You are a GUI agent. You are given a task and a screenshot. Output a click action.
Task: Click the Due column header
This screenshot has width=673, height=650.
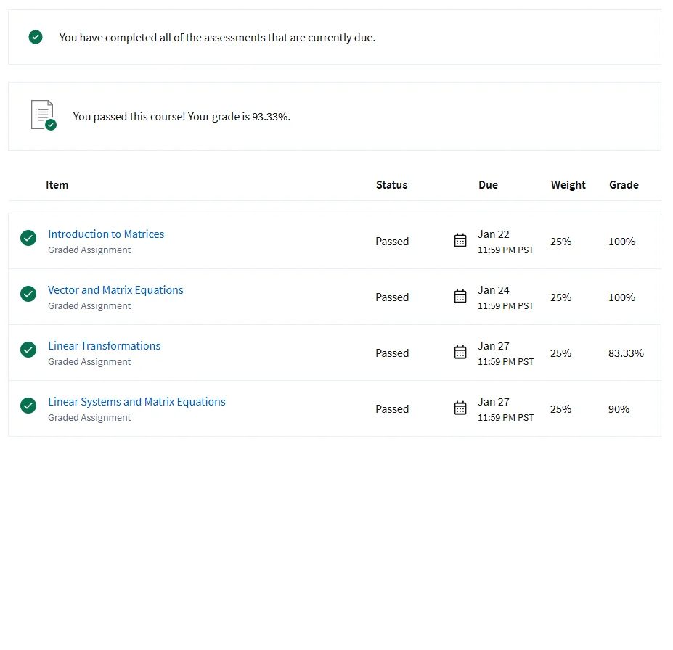[x=488, y=185]
